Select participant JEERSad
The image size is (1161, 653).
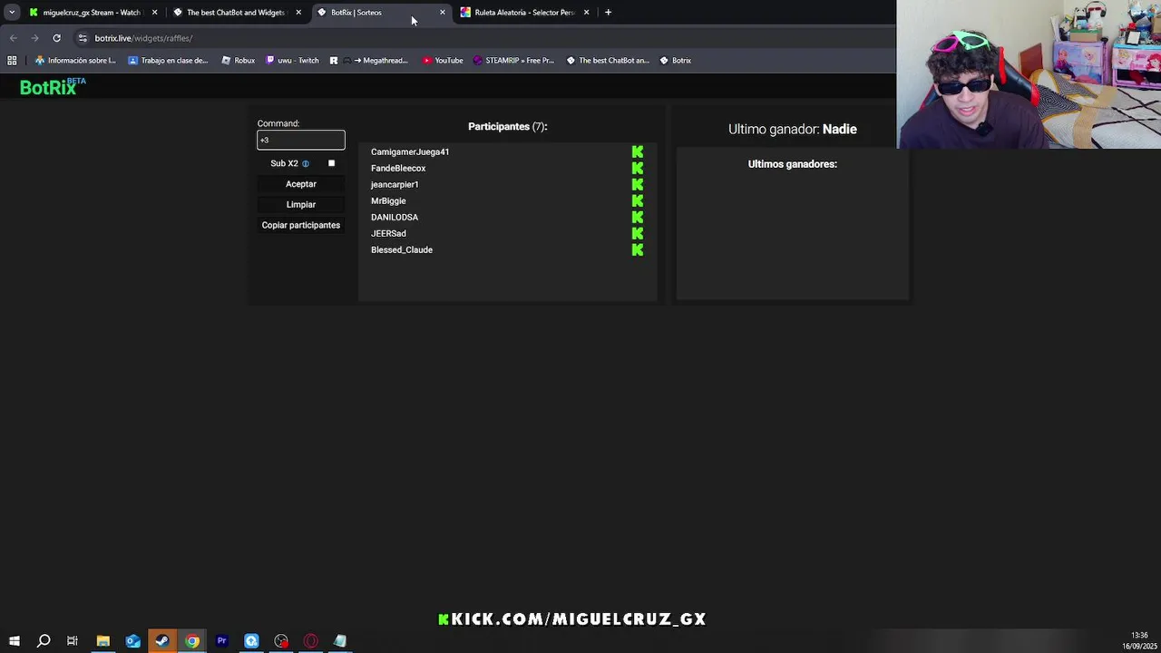pos(388,233)
